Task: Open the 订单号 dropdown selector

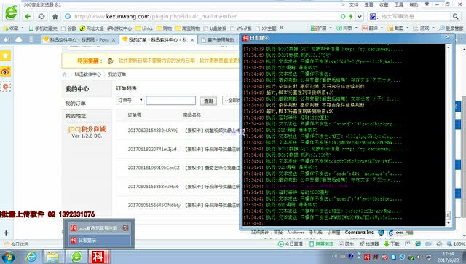Action: [x=130, y=101]
